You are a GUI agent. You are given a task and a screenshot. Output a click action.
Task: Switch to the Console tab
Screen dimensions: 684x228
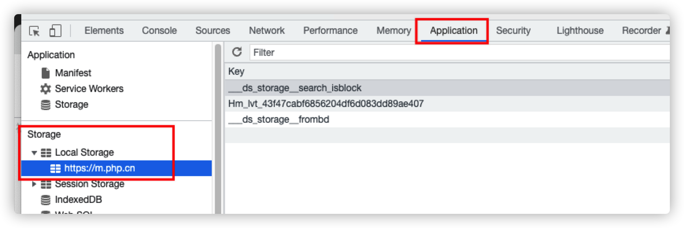[x=159, y=31]
